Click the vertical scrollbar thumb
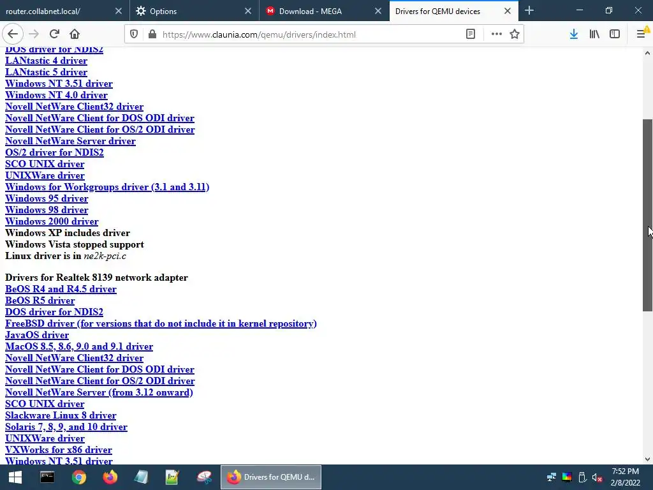 (x=648, y=214)
